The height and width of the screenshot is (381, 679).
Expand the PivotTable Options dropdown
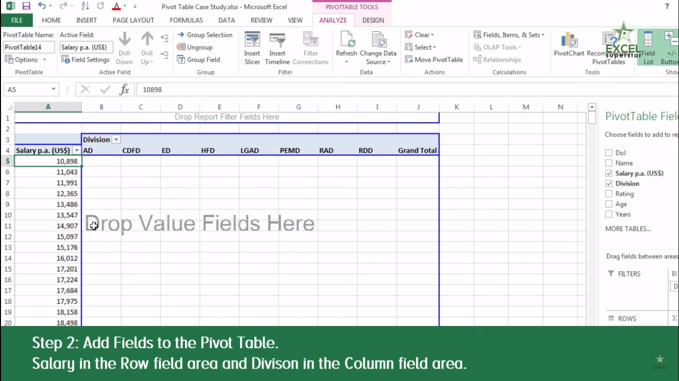[44, 60]
